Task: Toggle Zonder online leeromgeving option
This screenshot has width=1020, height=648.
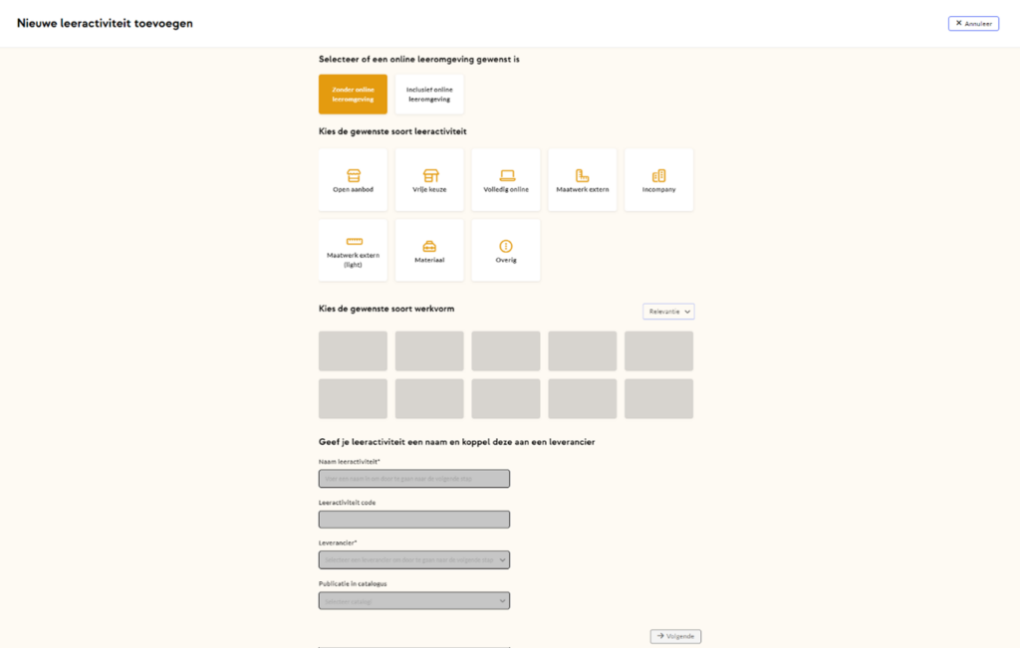Action: pyautogui.click(x=353, y=95)
